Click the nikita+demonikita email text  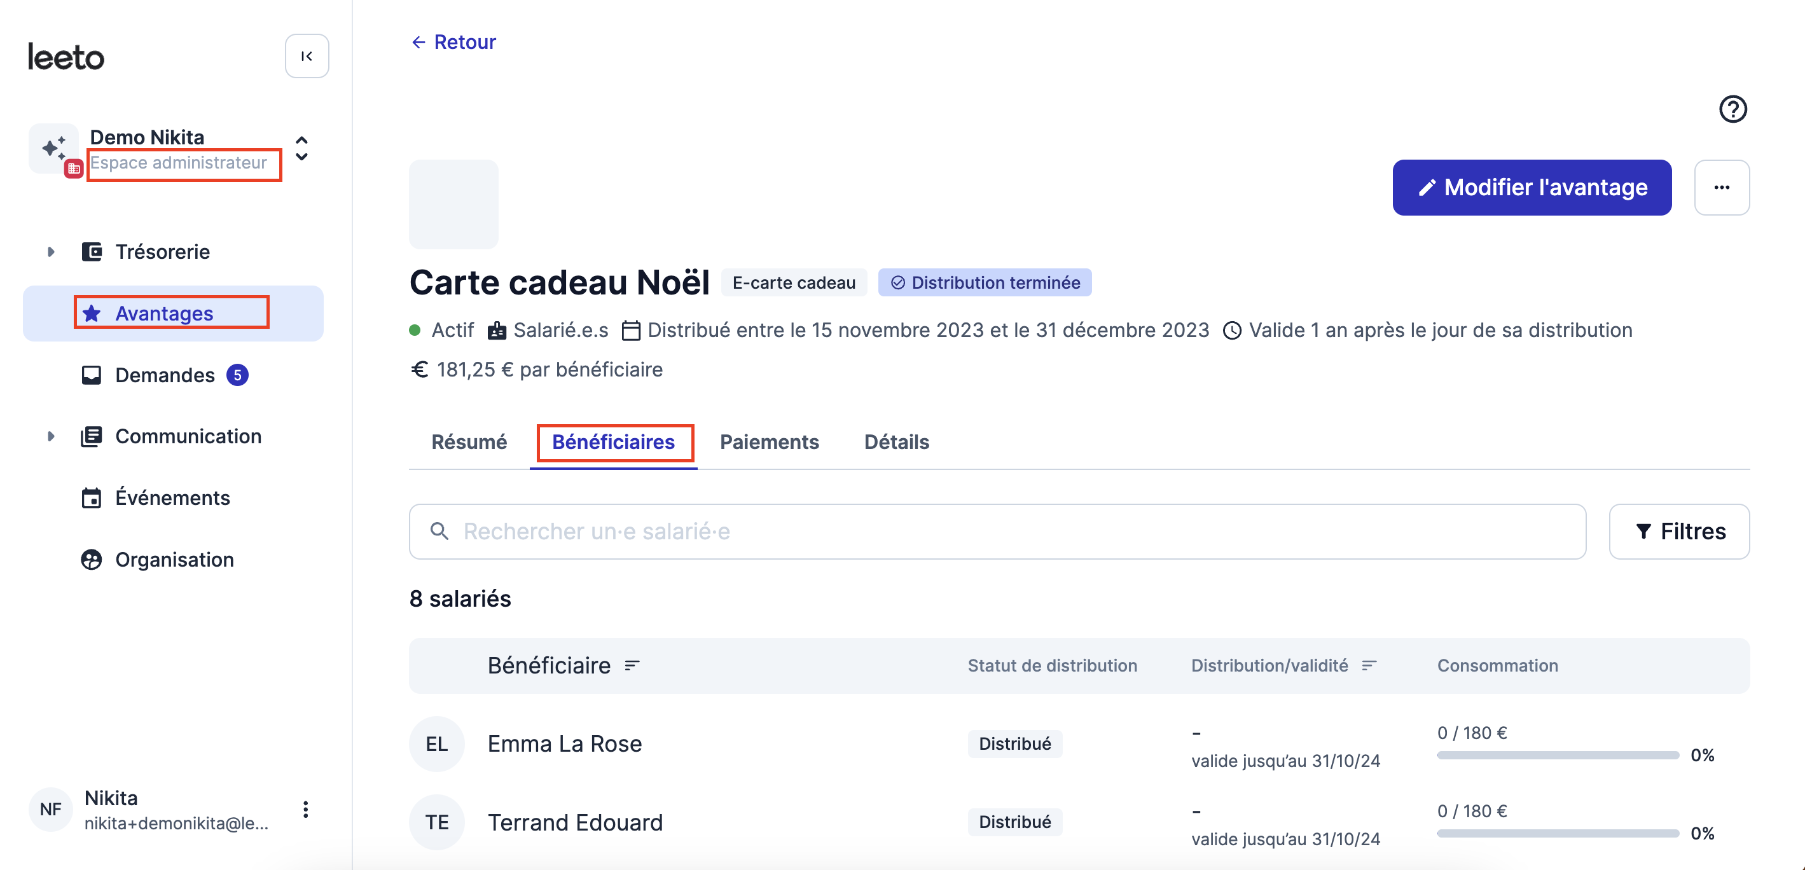pos(177,823)
